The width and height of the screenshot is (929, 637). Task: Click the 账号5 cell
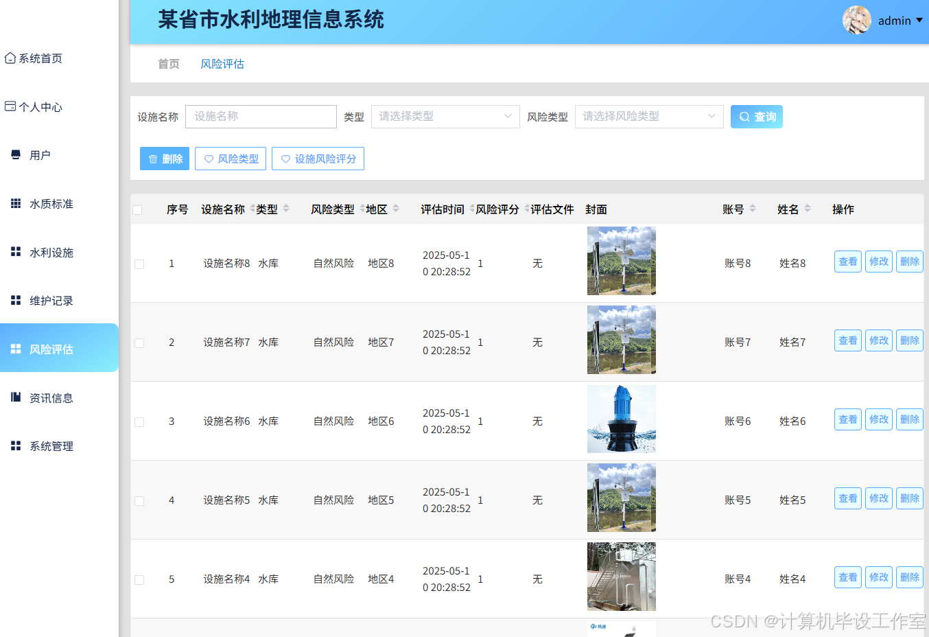click(x=738, y=500)
